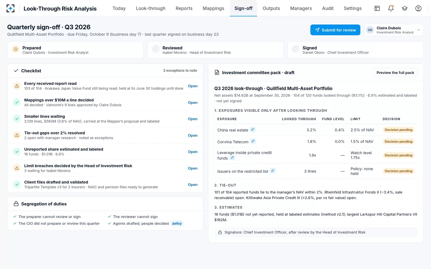Click the '3 exceptions to note' text

[x=180, y=71]
